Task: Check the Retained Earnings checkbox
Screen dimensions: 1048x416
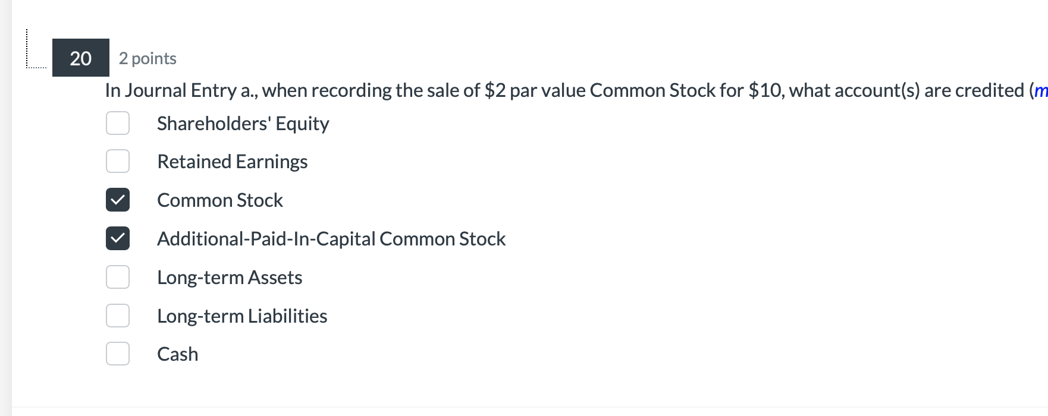Action: click(x=118, y=161)
